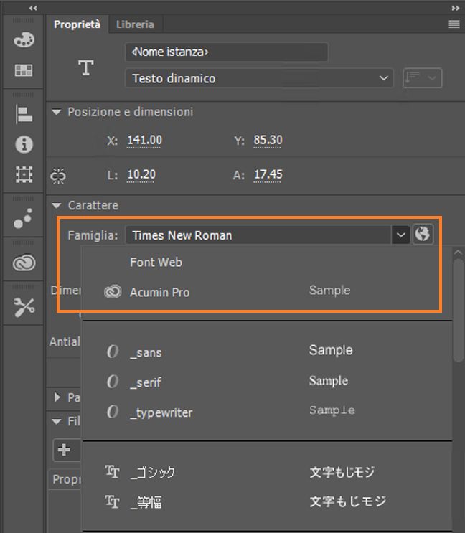The width and height of the screenshot is (465, 533).
Task: Click the Y value 85.30
Action: pos(268,140)
